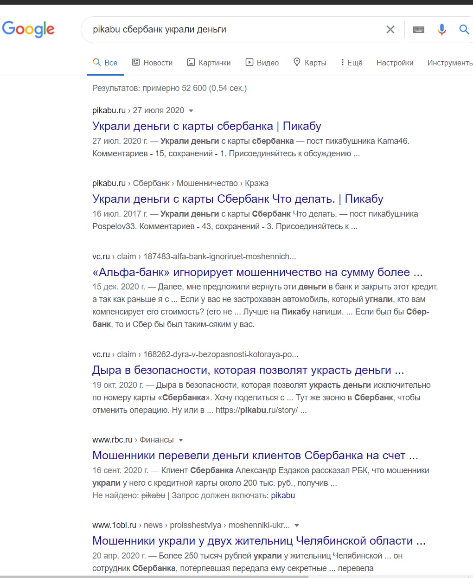
Task: Open Настройки menu
Action: coord(395,63)
